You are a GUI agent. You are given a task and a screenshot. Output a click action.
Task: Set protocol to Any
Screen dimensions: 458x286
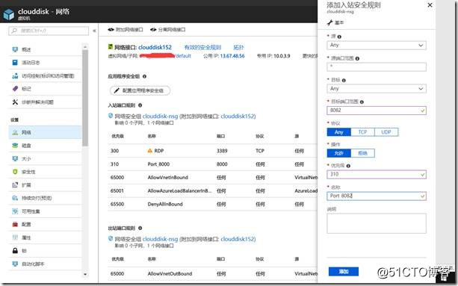click(338, 132)
